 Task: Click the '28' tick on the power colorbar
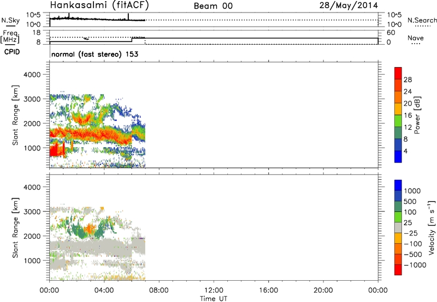point(408,80)
